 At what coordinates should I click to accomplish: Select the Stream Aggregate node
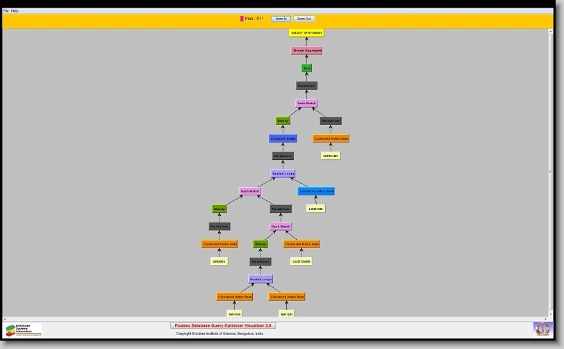click(x=306, y=51)
